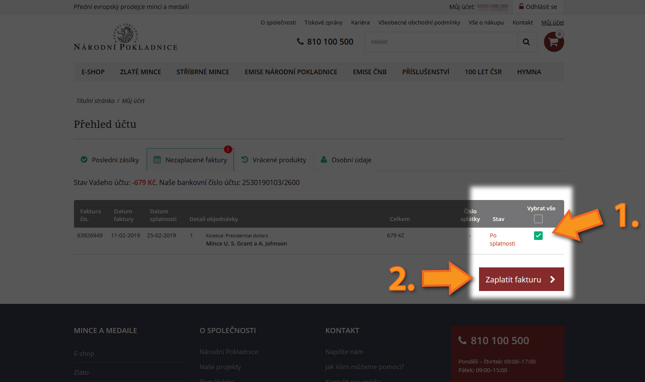Open the EMISE ČNB menu
The image size is (645, 382).
[x=370, y=72]
